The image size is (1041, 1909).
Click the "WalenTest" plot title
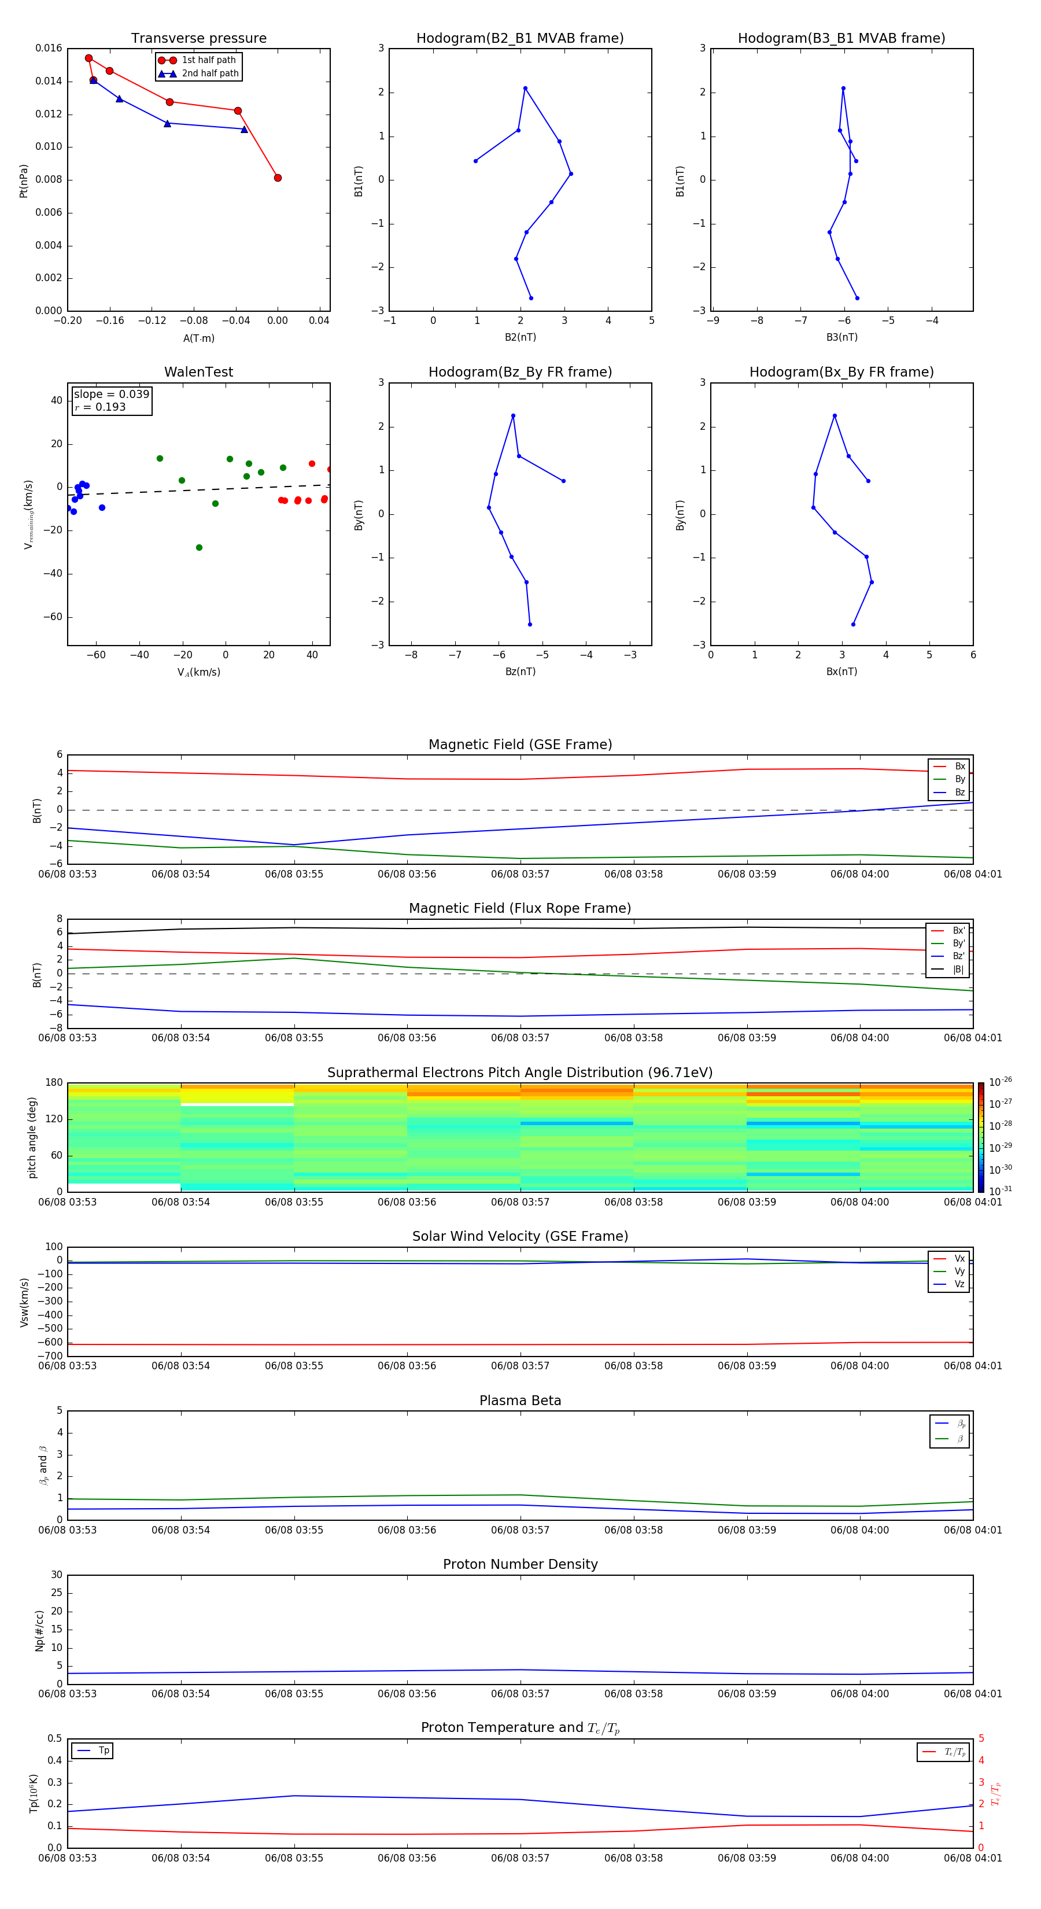pos(198,372)
